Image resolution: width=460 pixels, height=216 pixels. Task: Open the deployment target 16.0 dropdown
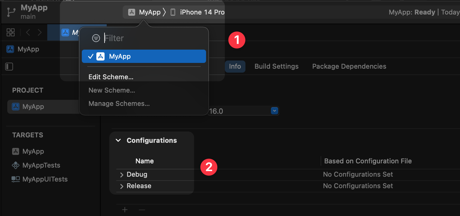point(274,111)
